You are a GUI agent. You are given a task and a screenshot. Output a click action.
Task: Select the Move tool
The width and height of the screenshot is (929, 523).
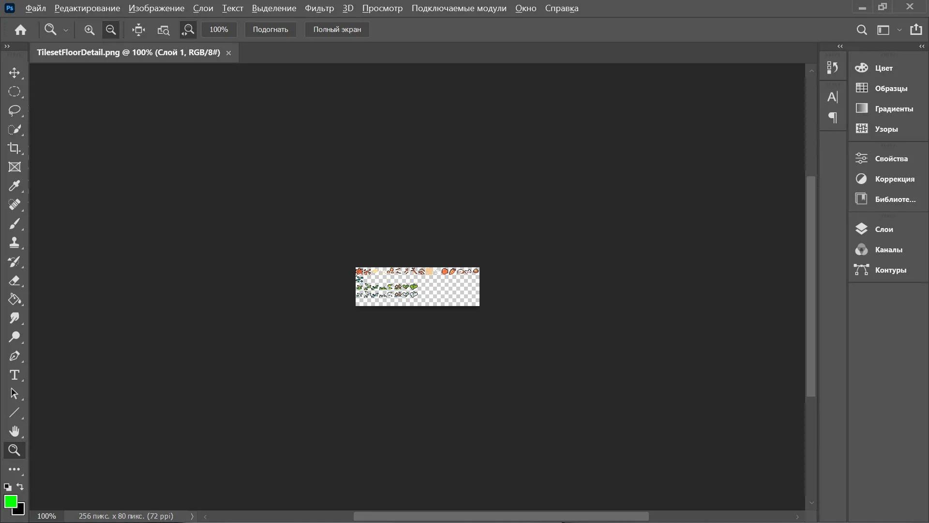click(15, 73)
